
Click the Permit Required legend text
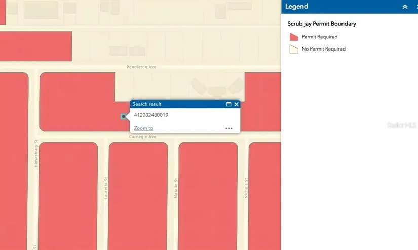click(x=319, y=37)
